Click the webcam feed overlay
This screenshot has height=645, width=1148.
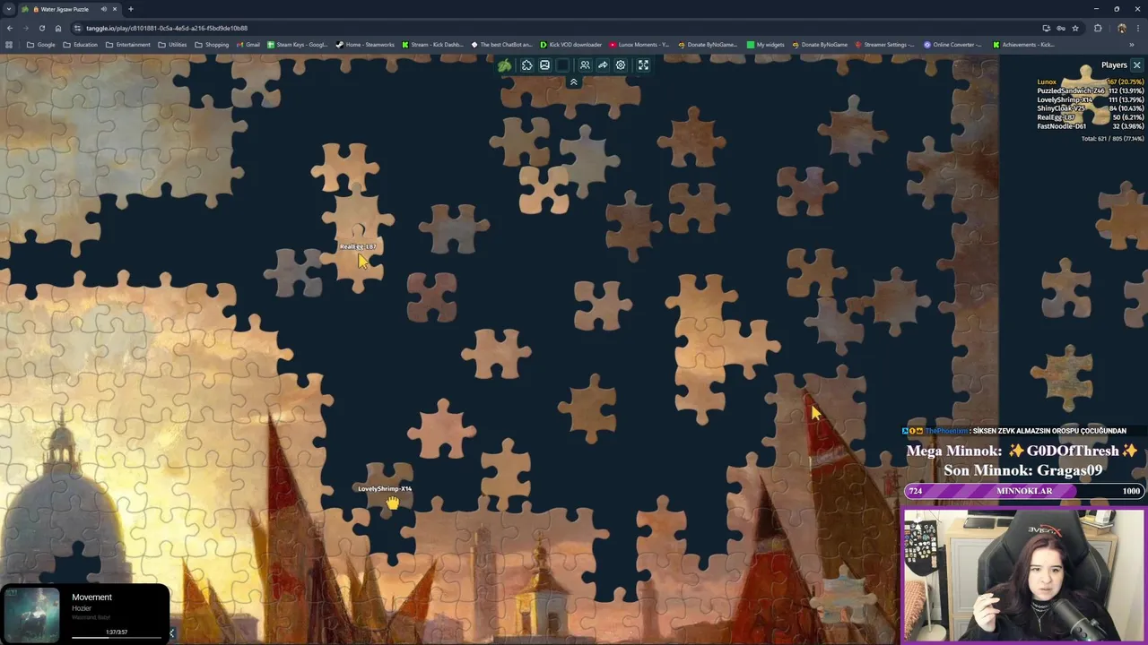click(x=1023, y=575)
